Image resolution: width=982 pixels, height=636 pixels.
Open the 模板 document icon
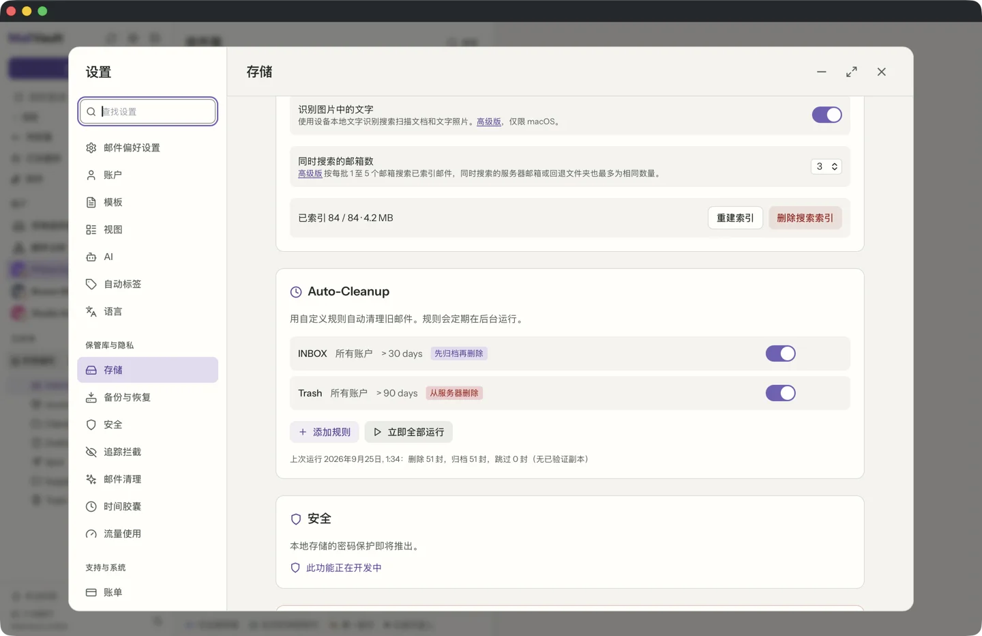click(91, 203)
